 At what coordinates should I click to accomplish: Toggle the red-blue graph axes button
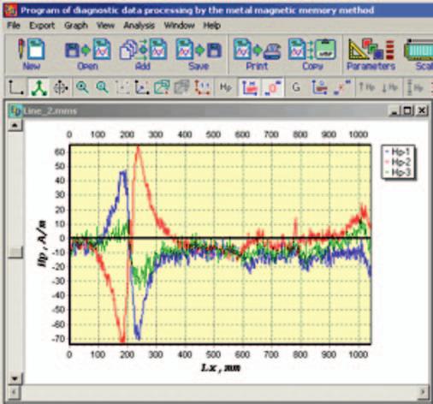coord(250,87)
